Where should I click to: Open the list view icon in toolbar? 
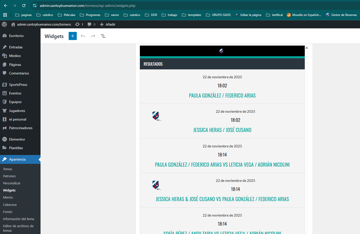click(x=103, y=36)
